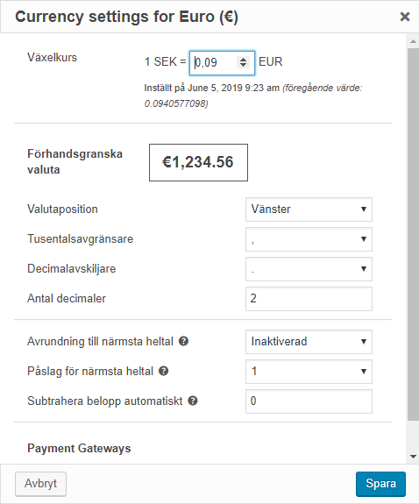Image resolution: width=419 pixels, height=504 pixels.
Task: Open the Valutaposition dropdown showing Vänster
Action: pyautogui.click(x=309, y=209)
